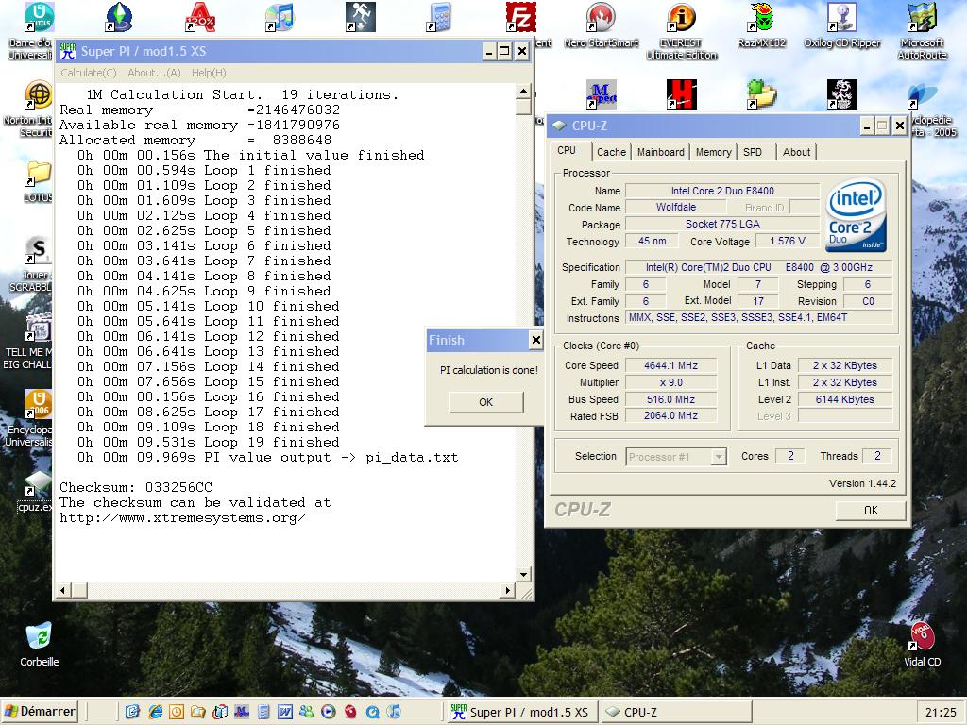Click Super PI horizontal scrollbar right arrow

507,591
